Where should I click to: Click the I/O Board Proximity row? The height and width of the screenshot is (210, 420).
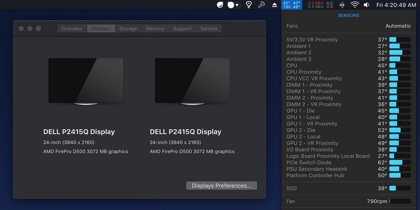349,150
